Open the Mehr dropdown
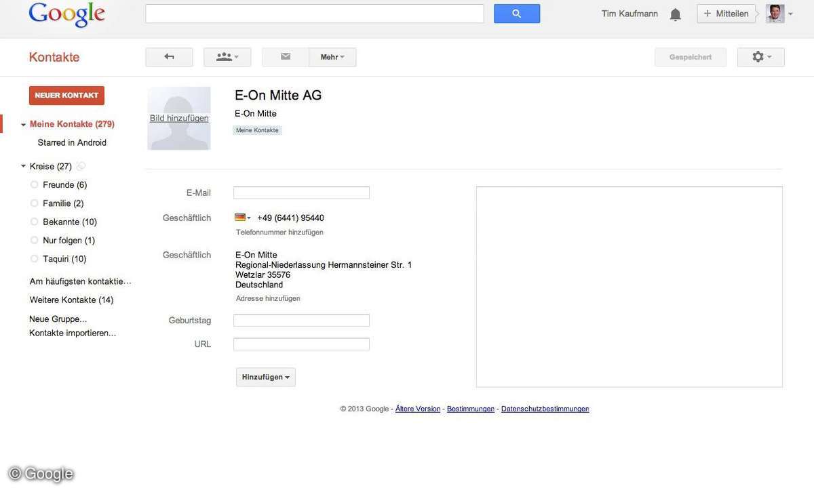 click(x=332, y=57)
